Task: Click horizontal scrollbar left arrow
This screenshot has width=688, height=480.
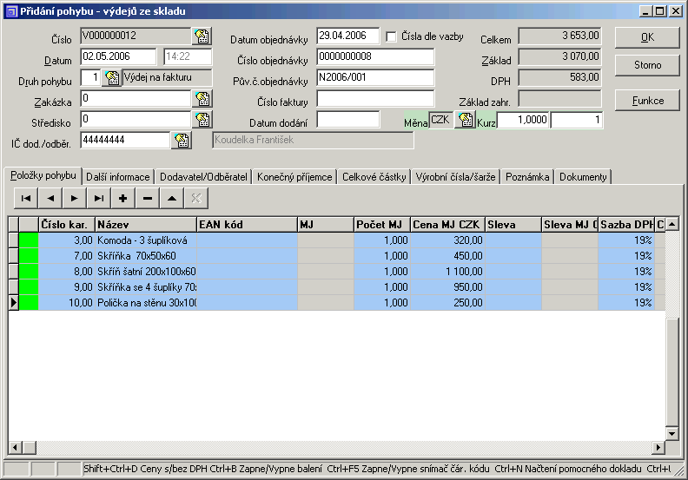Action: pos(16,448)
